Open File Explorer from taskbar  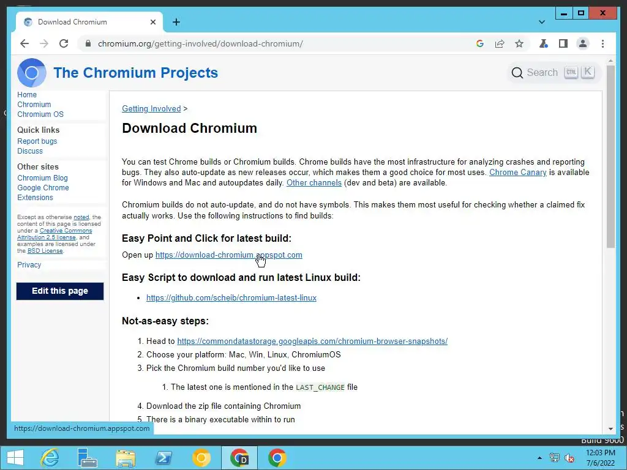coord(126,458)
